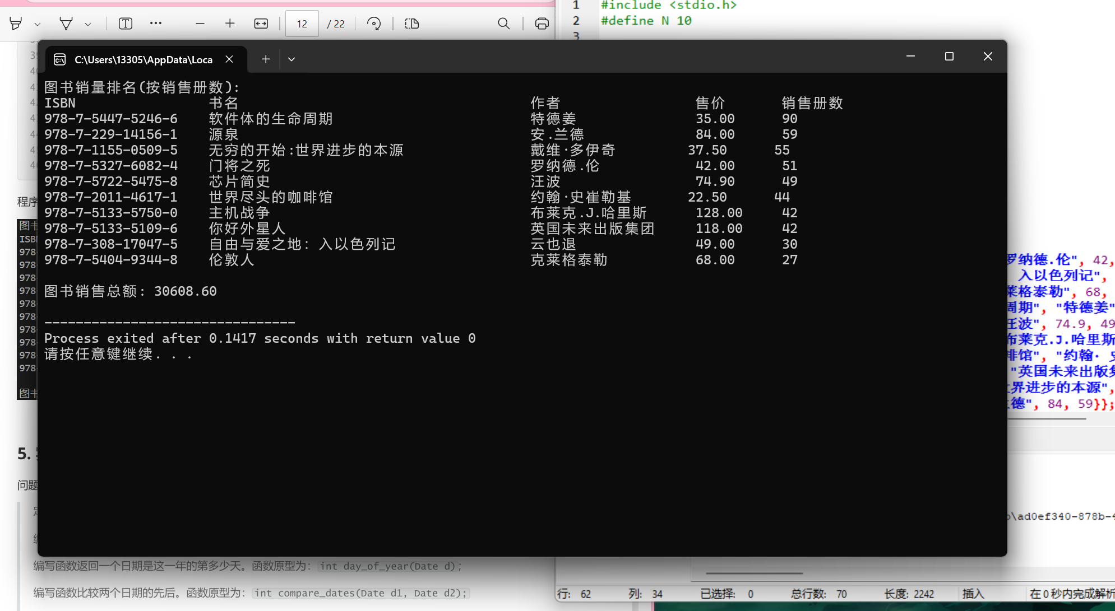This screenshot has height=611, width=1115.
Task: Open the more options menu in PDF toolbar
Action: [156, 24]
